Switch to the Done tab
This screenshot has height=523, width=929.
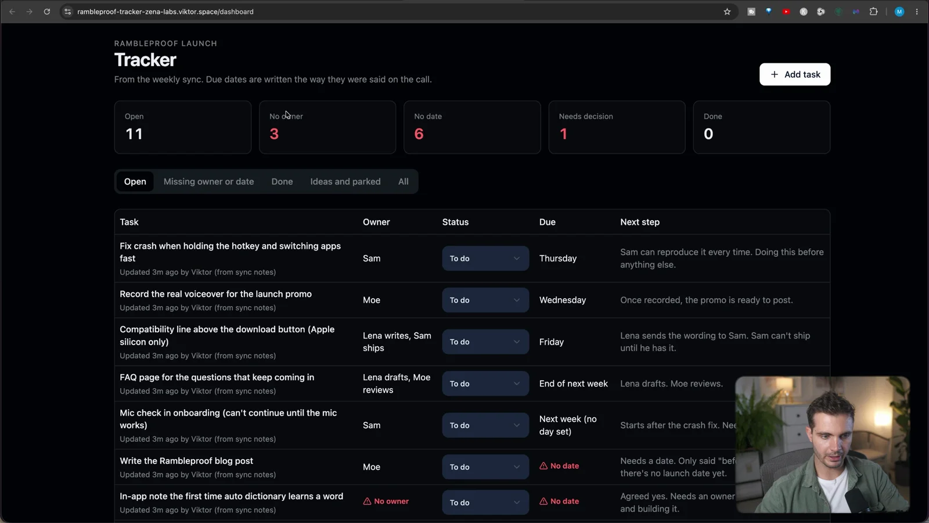pyautogui.click(x=282, y=182)
